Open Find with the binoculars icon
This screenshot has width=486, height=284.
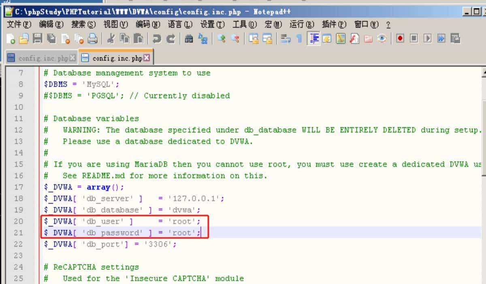coord(189,39)
